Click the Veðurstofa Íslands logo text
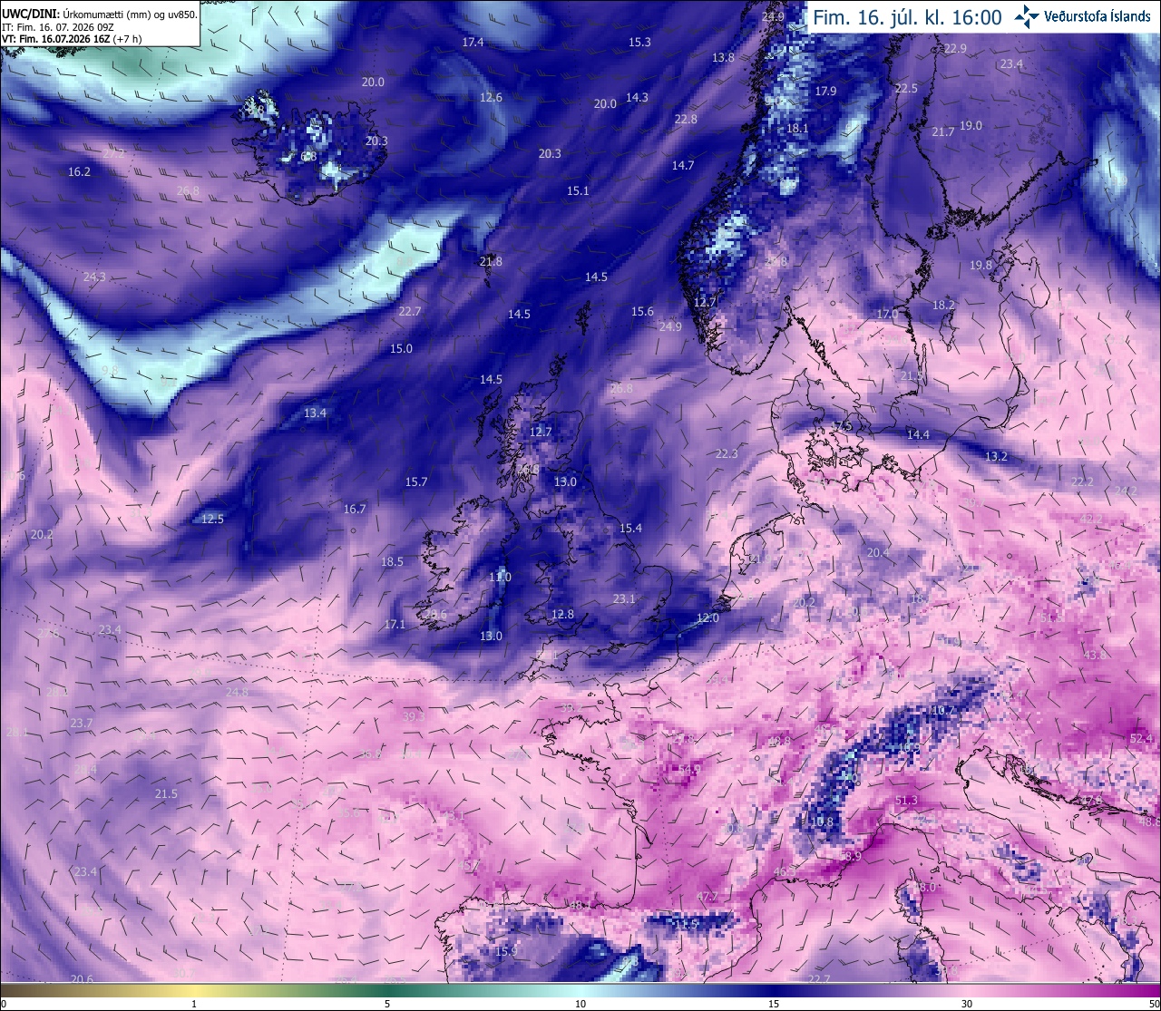This screenshot has height=1011, width=1161. pos(1097,16)
